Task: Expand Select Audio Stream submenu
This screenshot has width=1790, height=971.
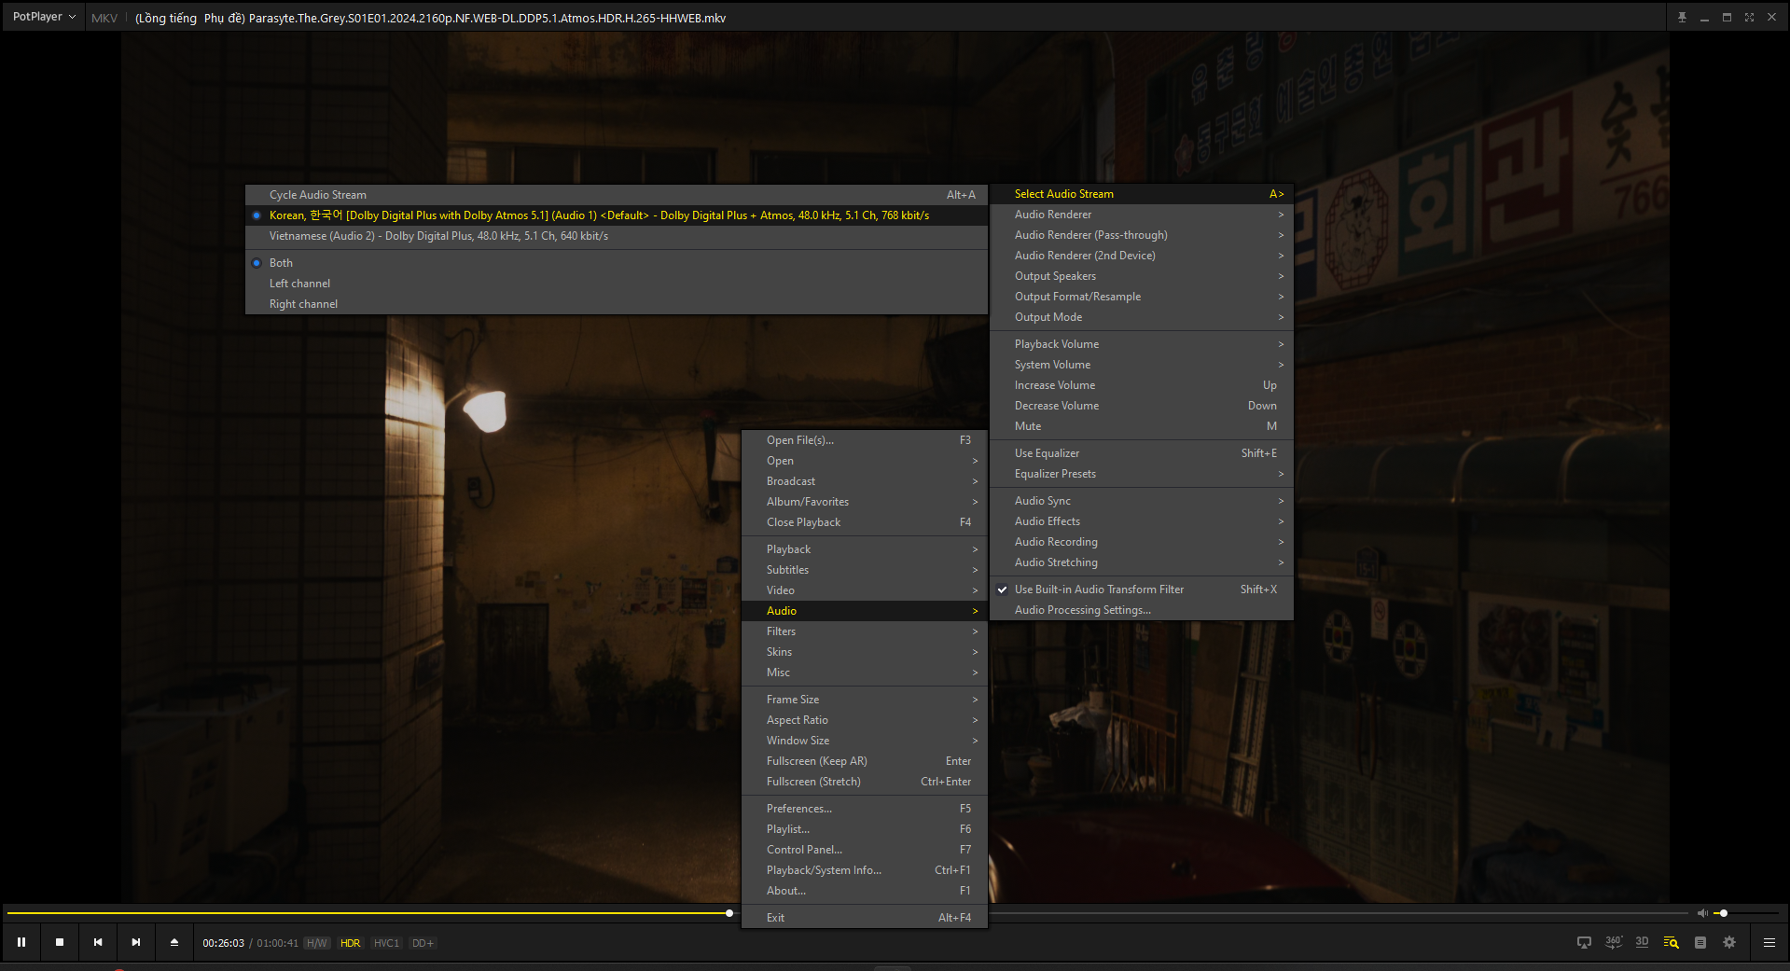Action: (1142, 194)
